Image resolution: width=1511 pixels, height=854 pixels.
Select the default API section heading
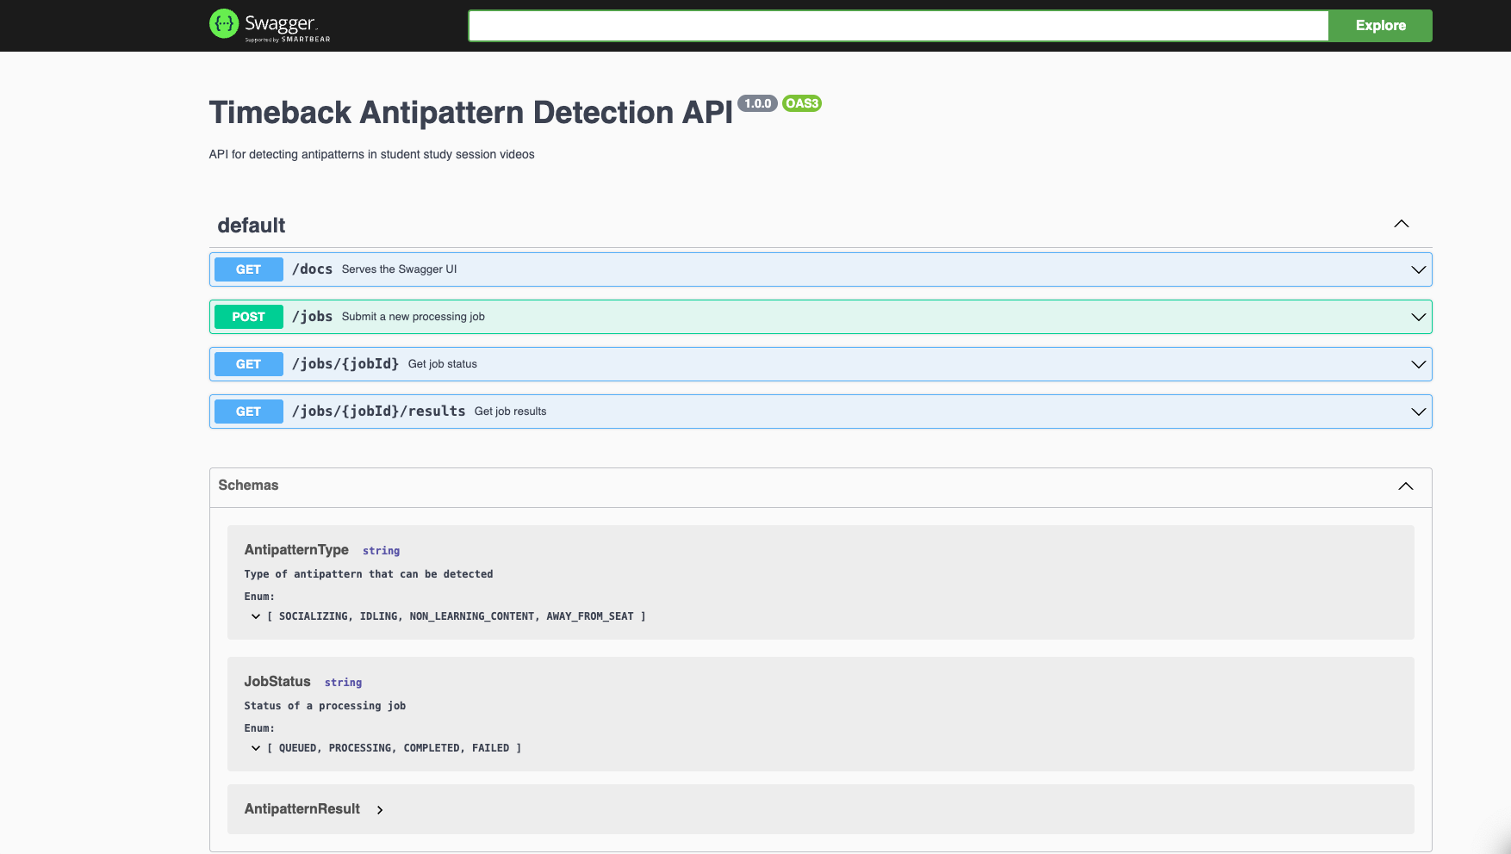[x=250, y=226]
